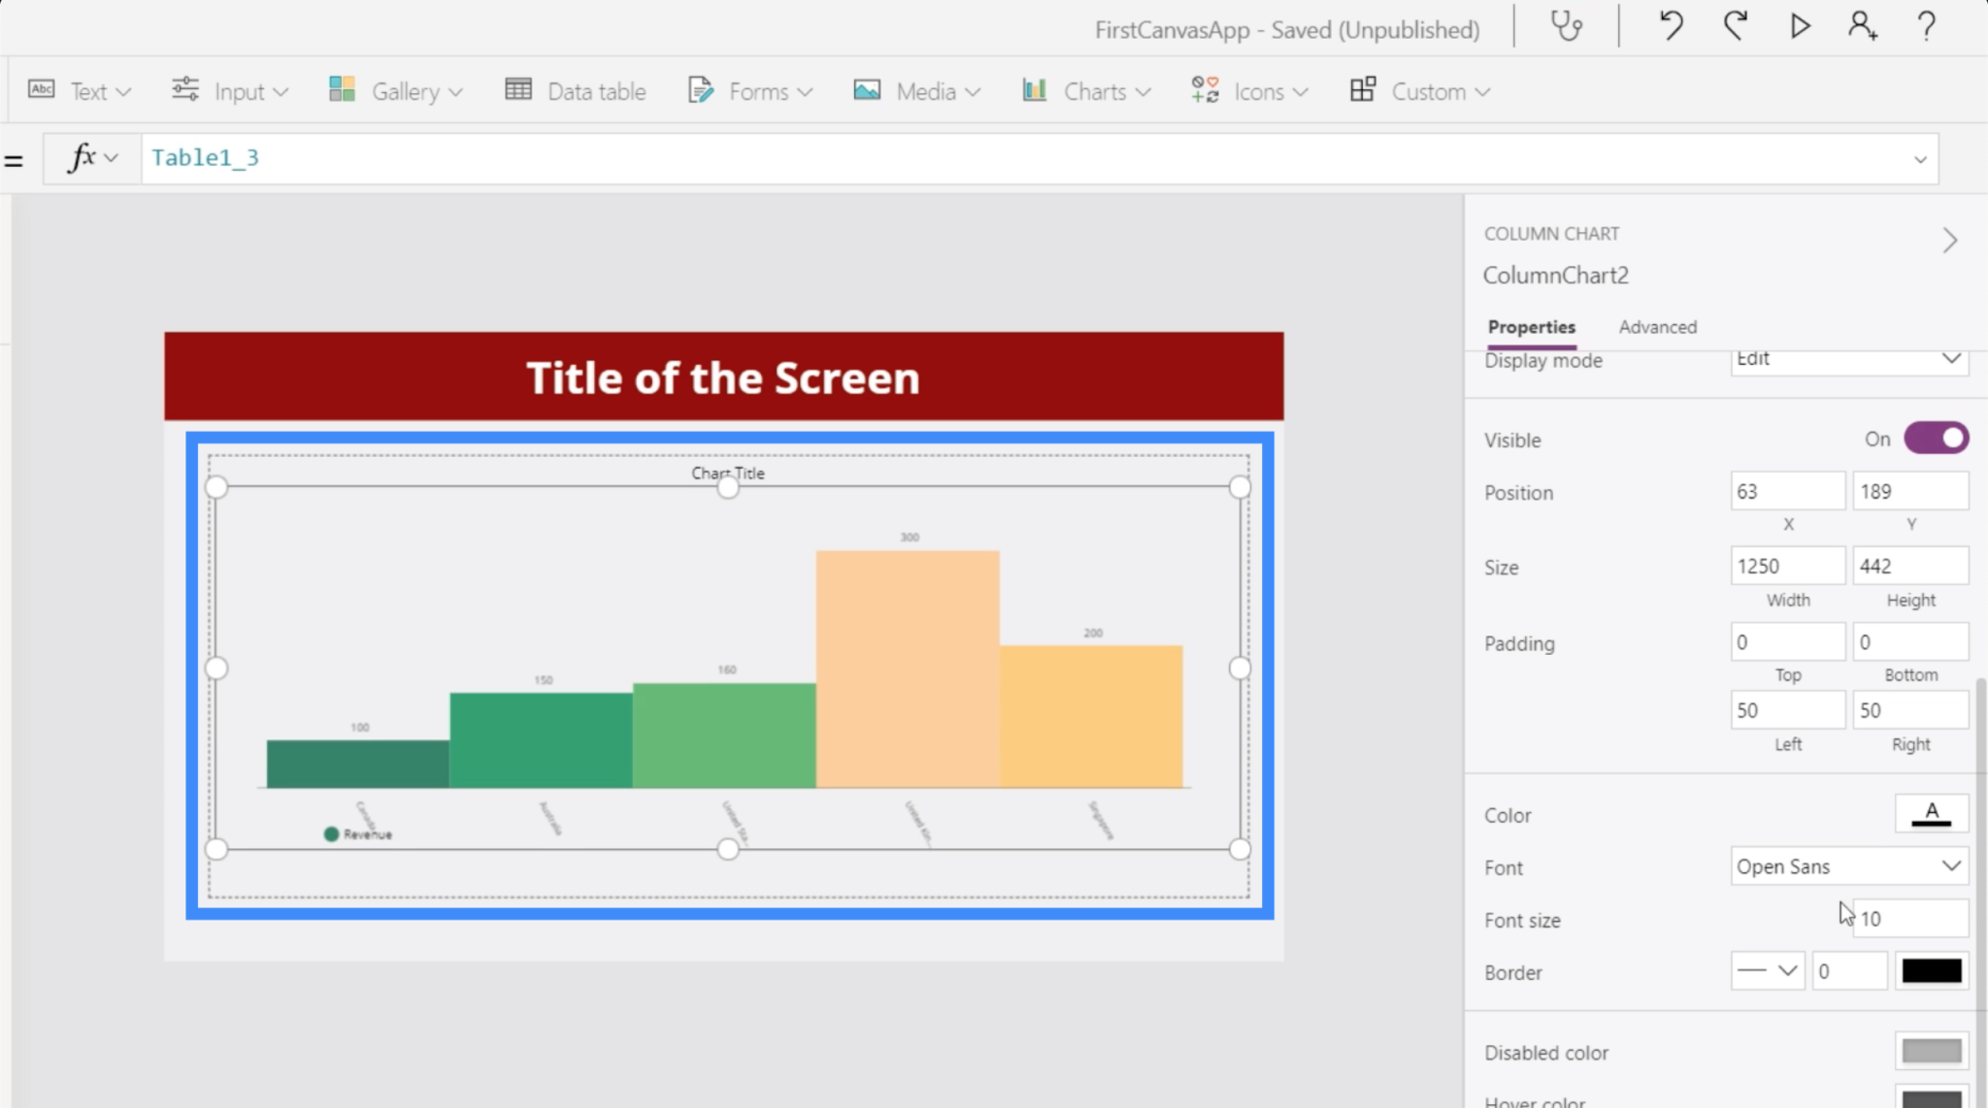Image resolution: width=1988 pixels, height=1108 pixels.
Task: Click the Border thickness field
Action: coord(1849,971)
